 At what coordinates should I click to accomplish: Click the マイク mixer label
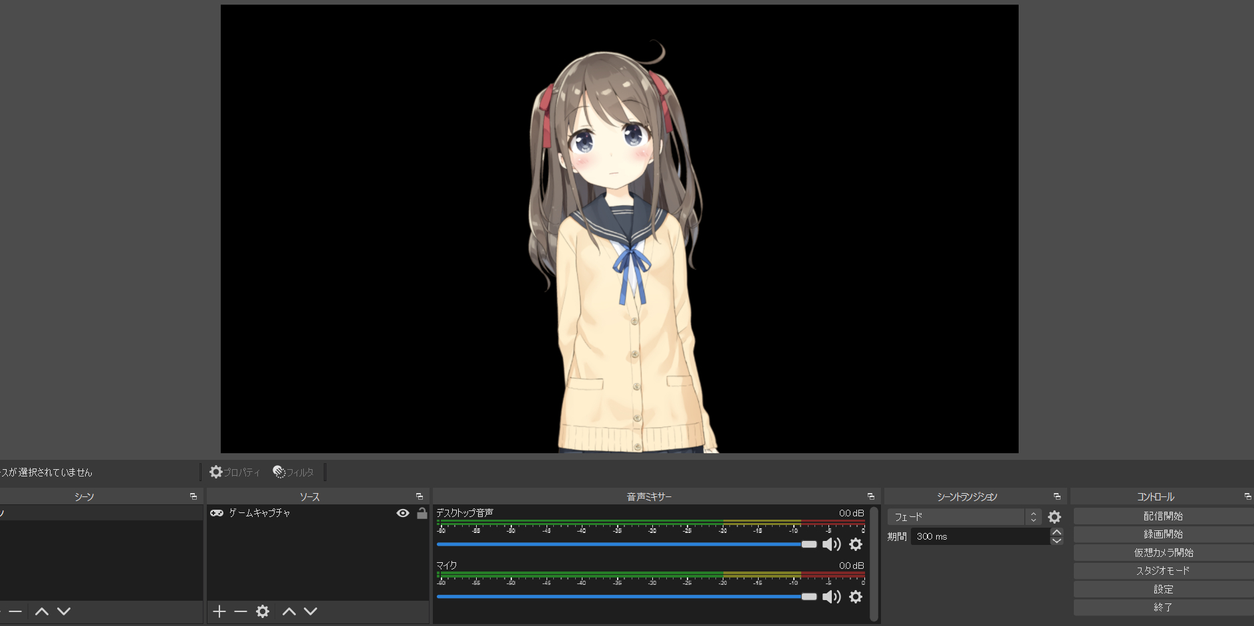447,566
